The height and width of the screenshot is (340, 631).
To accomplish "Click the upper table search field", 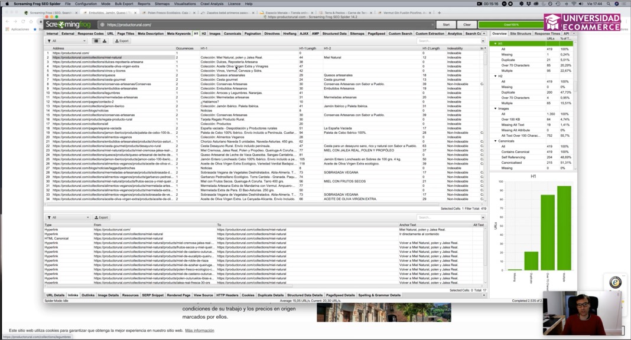I will 448,41.
